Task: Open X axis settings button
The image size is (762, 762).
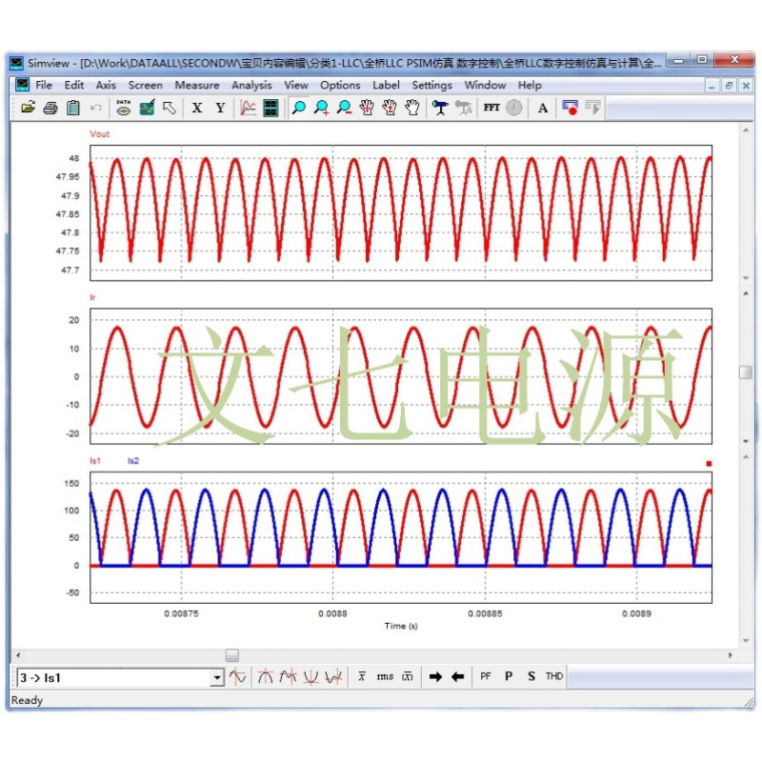Action: pyautogui.click(x=197, y=108)
